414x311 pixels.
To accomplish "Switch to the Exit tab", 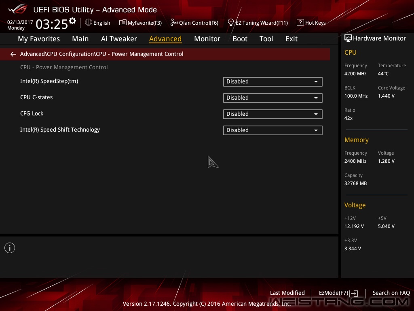I will click(x=291, y=39).
